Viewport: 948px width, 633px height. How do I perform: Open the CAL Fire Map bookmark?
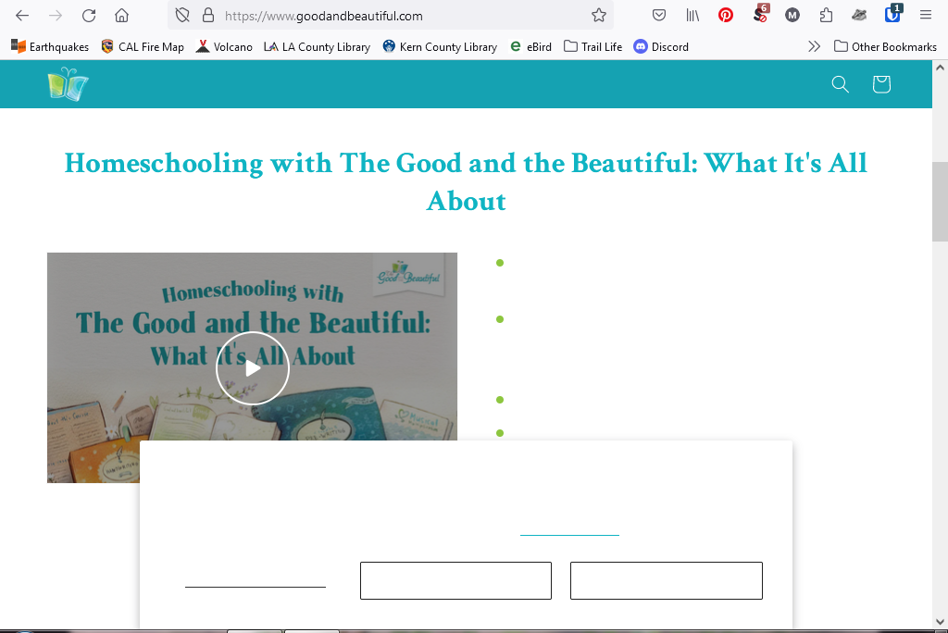tap(143, 46)
